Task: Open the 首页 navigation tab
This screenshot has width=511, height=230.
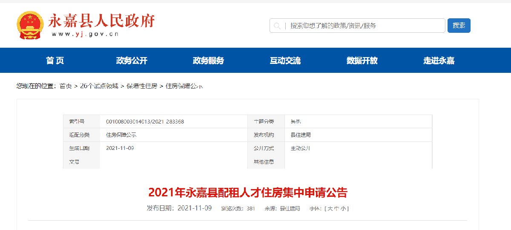Action: (55, 60)
